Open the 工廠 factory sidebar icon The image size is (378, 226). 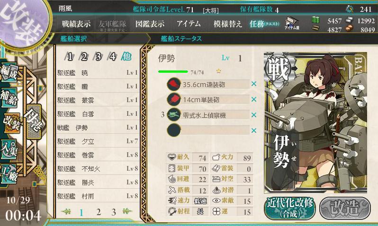(x=9, y=174)
